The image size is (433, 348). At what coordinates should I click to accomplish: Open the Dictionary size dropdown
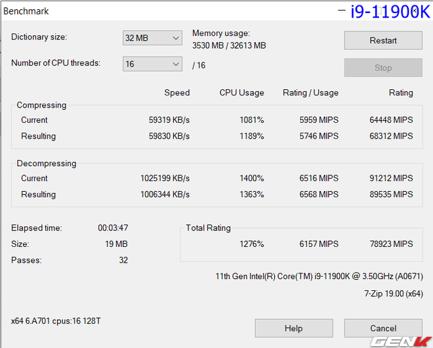152,38
